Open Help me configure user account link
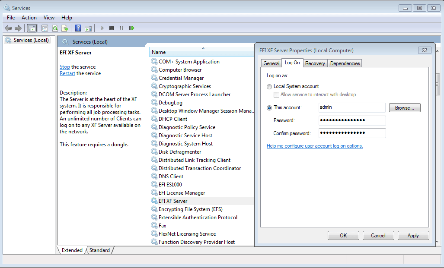 click(x=315, y=146)
